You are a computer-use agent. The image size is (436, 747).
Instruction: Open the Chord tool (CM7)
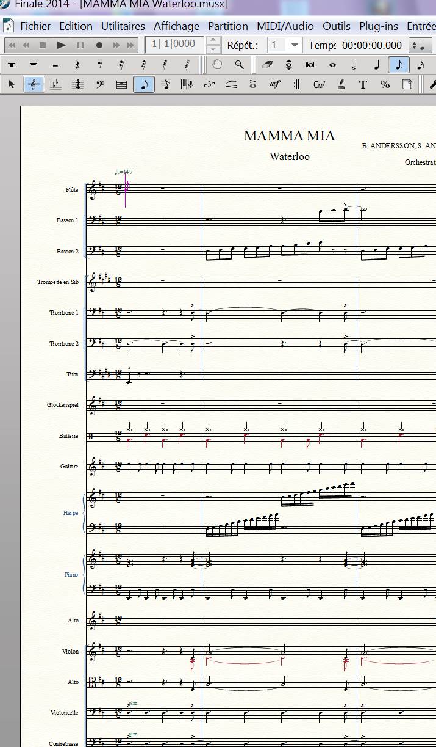click(318, 85)
